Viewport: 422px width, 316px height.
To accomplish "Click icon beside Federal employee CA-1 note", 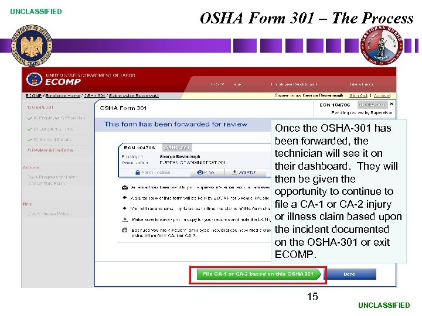I will point(125,231).
